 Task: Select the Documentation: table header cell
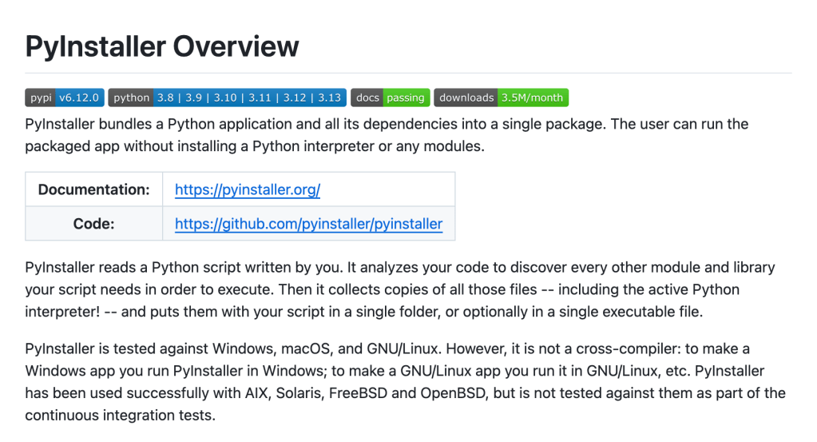pyautogui.click(x=94, y=190)
